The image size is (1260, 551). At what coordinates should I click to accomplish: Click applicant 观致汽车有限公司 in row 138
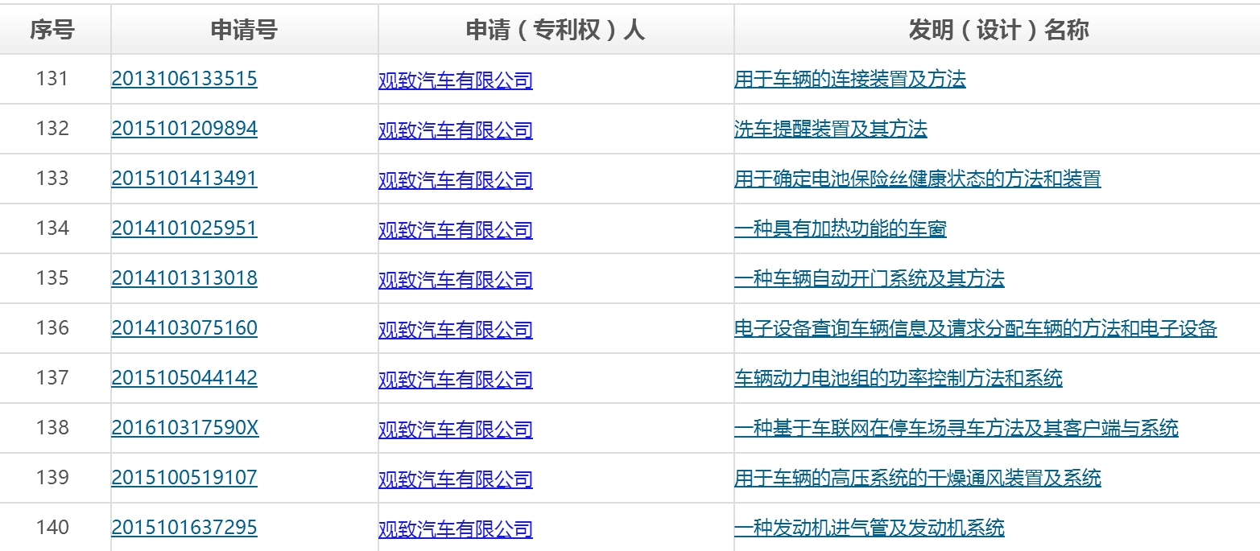coord(456,430)
